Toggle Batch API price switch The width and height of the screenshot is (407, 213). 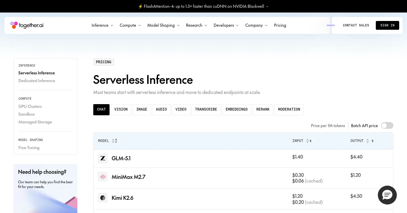pyautogui.click(x=387, y=125)
